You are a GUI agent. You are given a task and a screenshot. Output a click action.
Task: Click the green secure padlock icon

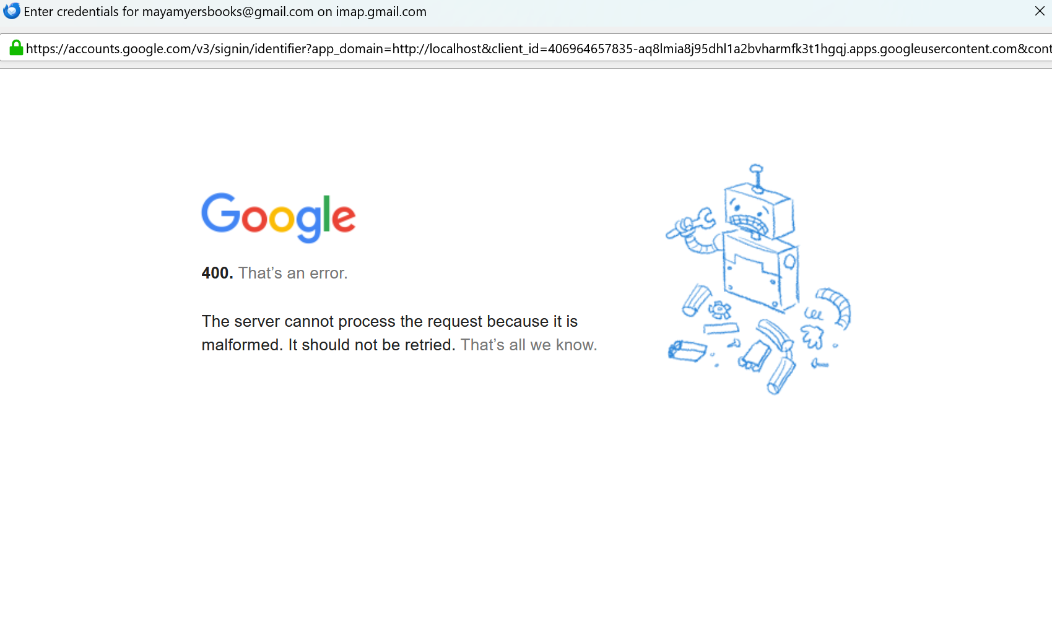click(x=16, y=48)
